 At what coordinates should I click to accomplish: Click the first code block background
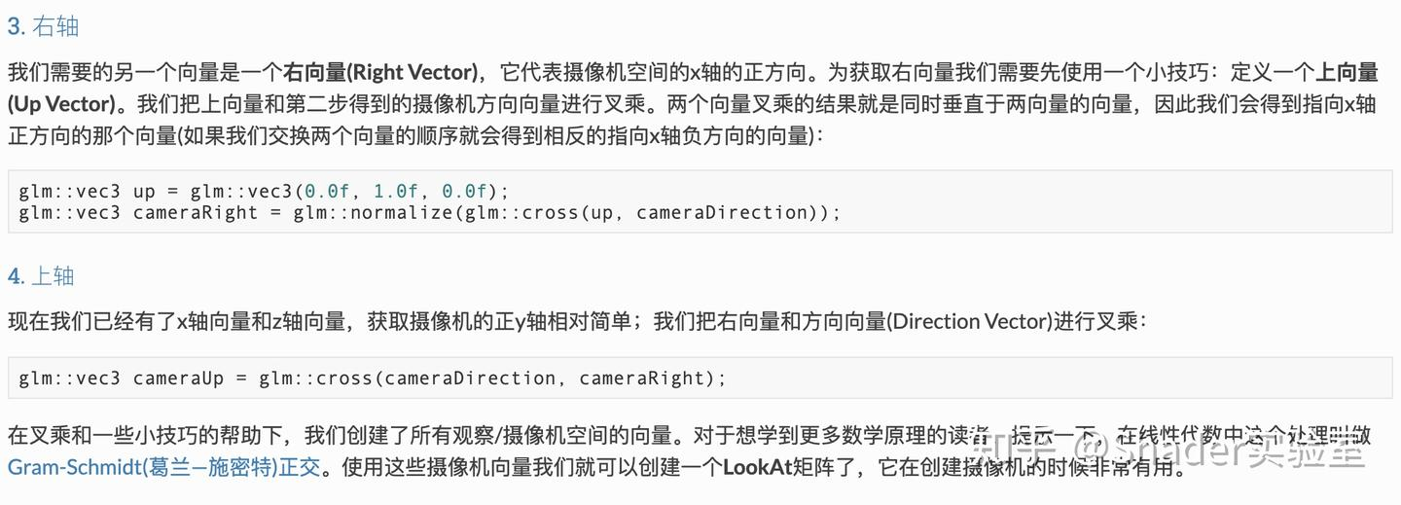coord(700,201)
